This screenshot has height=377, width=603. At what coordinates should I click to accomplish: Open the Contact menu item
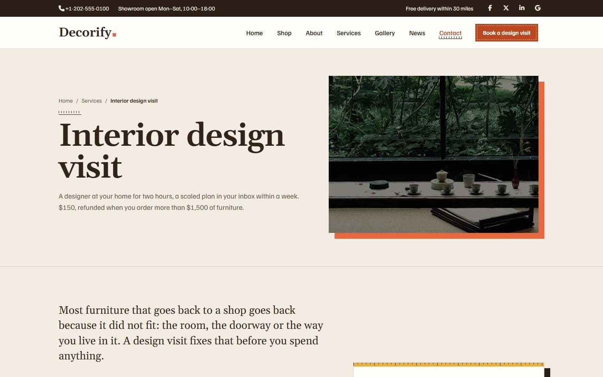pos(450,33)
